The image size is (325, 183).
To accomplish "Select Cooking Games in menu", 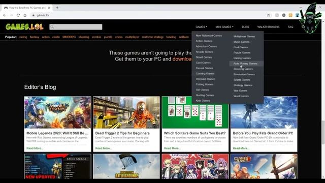I will (x=205, y=73).
